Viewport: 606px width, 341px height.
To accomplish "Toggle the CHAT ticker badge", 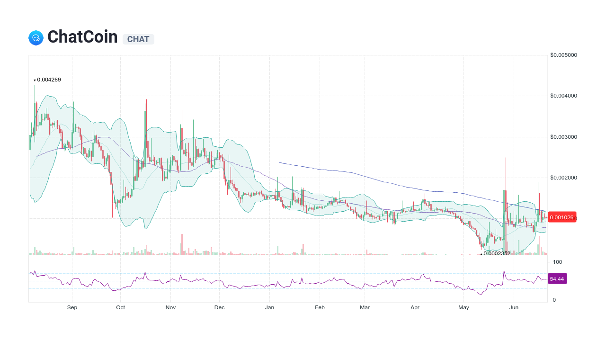I will pos(138,39).
